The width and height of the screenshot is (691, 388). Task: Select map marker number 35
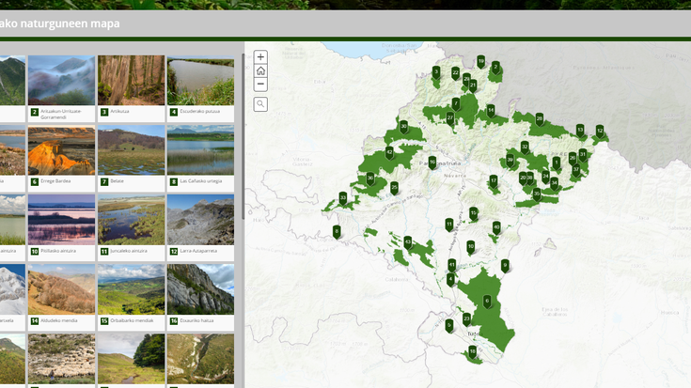coord(537,194)
